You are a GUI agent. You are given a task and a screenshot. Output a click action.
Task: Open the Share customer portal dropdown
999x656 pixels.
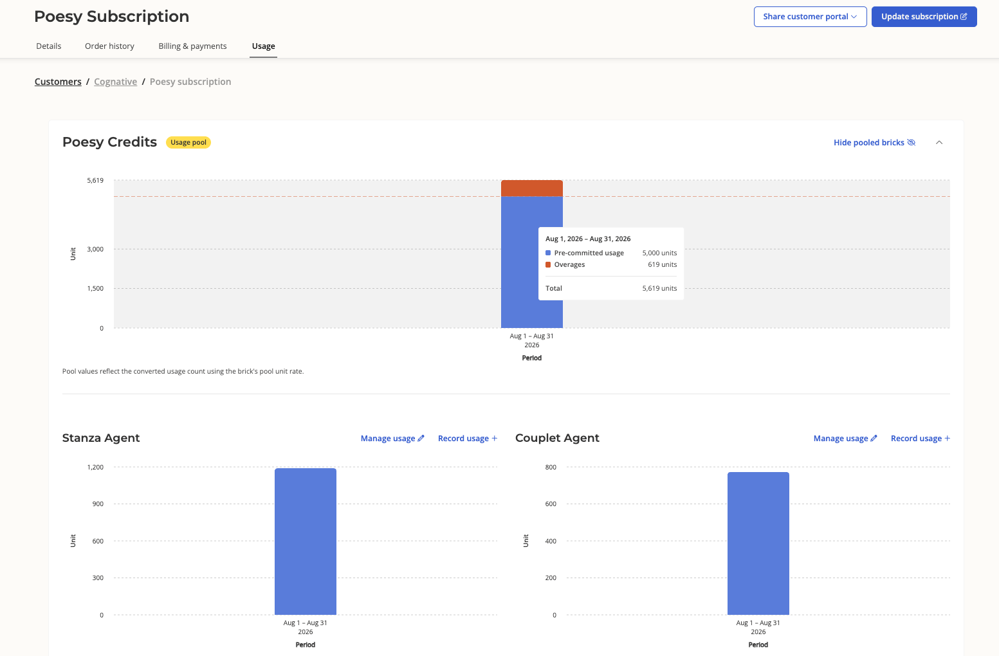[x=810, y=17]
